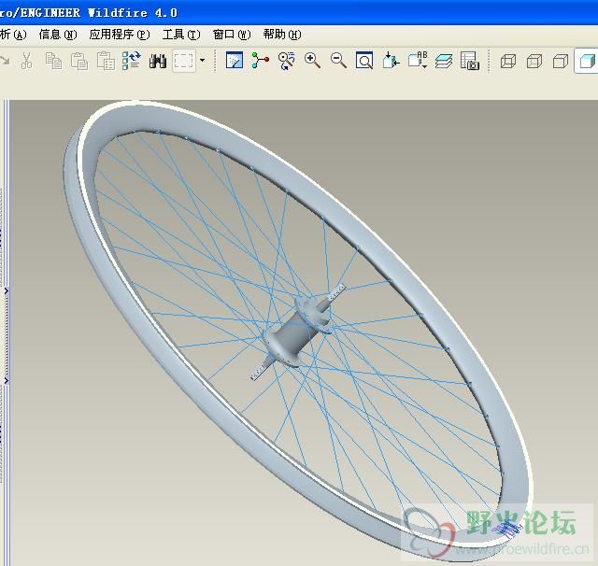
Task: Click the Zoom Out magnifier
Action: tap(338, 61)
